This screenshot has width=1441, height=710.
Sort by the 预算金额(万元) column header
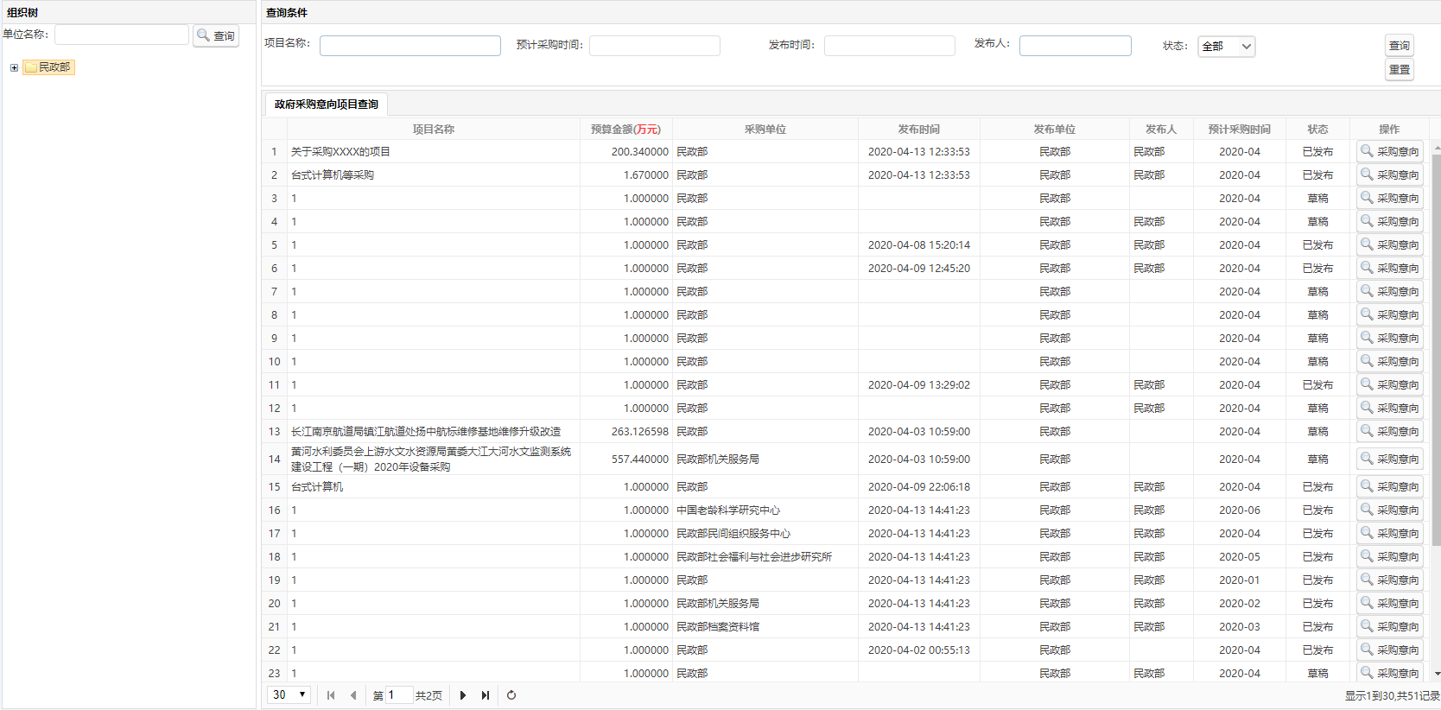625,130
